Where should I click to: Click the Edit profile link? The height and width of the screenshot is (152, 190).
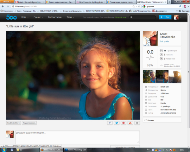[x=164, y=41]
